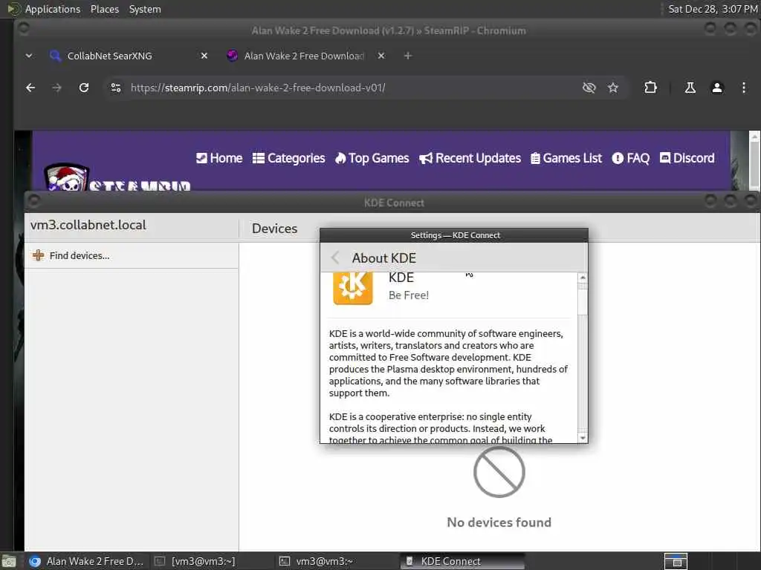Switch to Alan Wake 2 Free Download tab
Viewport: 761px width, 570px height.
point(304,56)
